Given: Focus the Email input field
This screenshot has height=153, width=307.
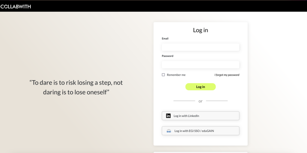Looking at the screenshot, I should point(200,47).
